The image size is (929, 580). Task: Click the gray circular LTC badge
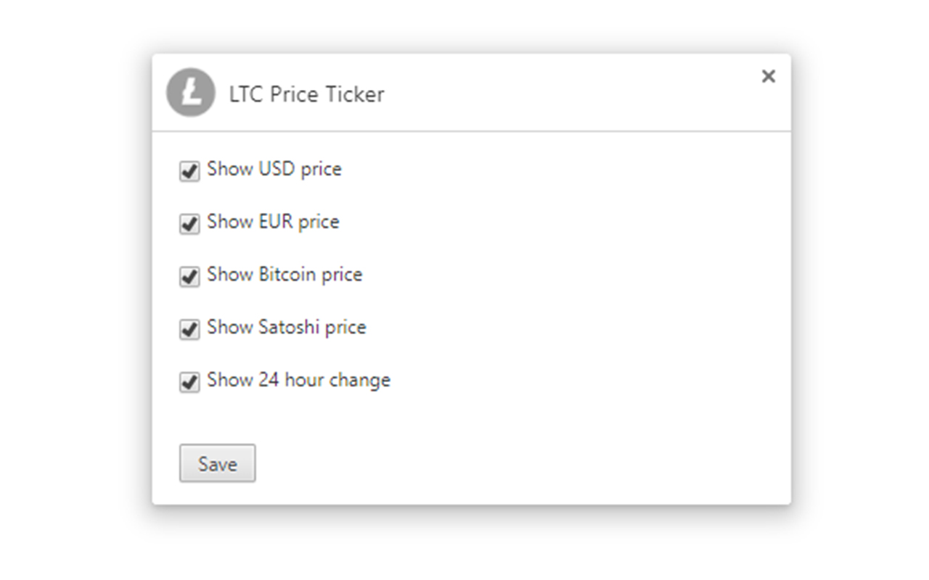coord(190,93)
